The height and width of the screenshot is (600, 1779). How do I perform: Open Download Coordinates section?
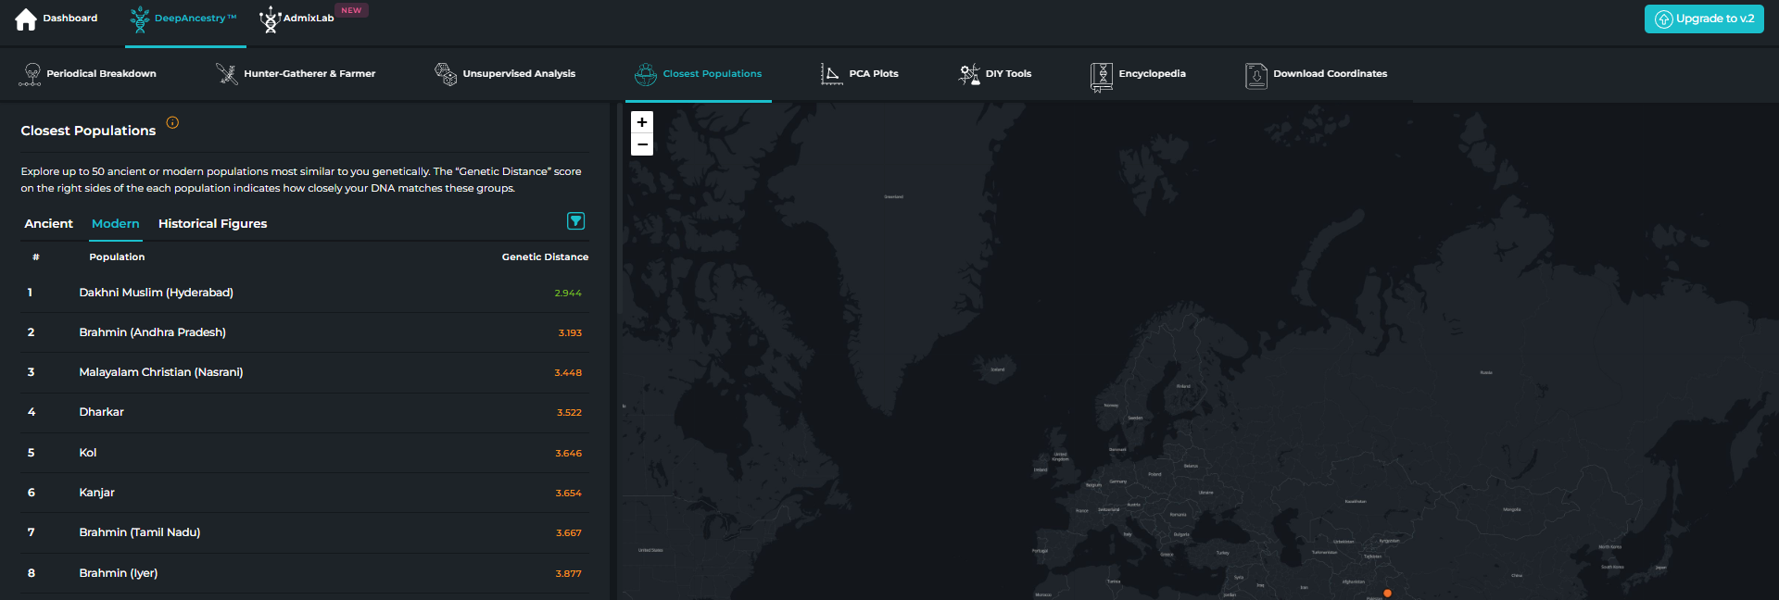1330,74
